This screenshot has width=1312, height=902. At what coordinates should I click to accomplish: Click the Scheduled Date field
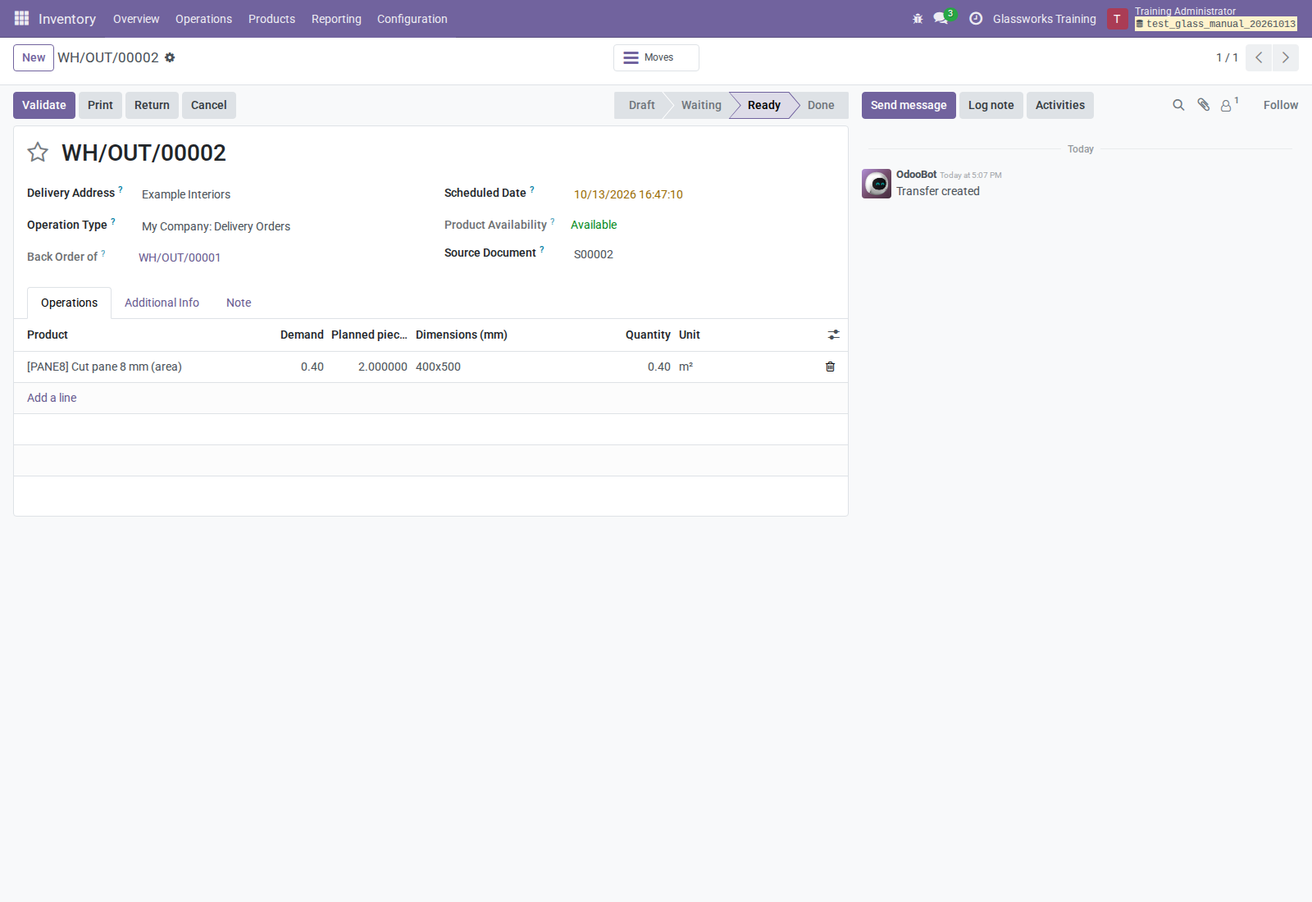[x=628, y=194]
